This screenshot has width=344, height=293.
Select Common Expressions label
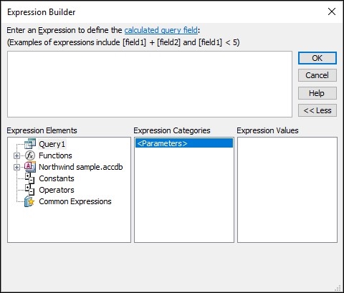75,201
